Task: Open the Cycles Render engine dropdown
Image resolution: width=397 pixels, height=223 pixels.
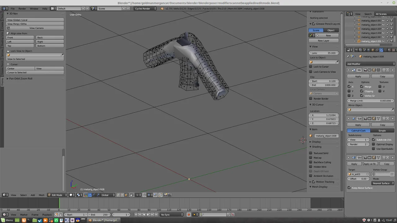Action: pos(145,9)
